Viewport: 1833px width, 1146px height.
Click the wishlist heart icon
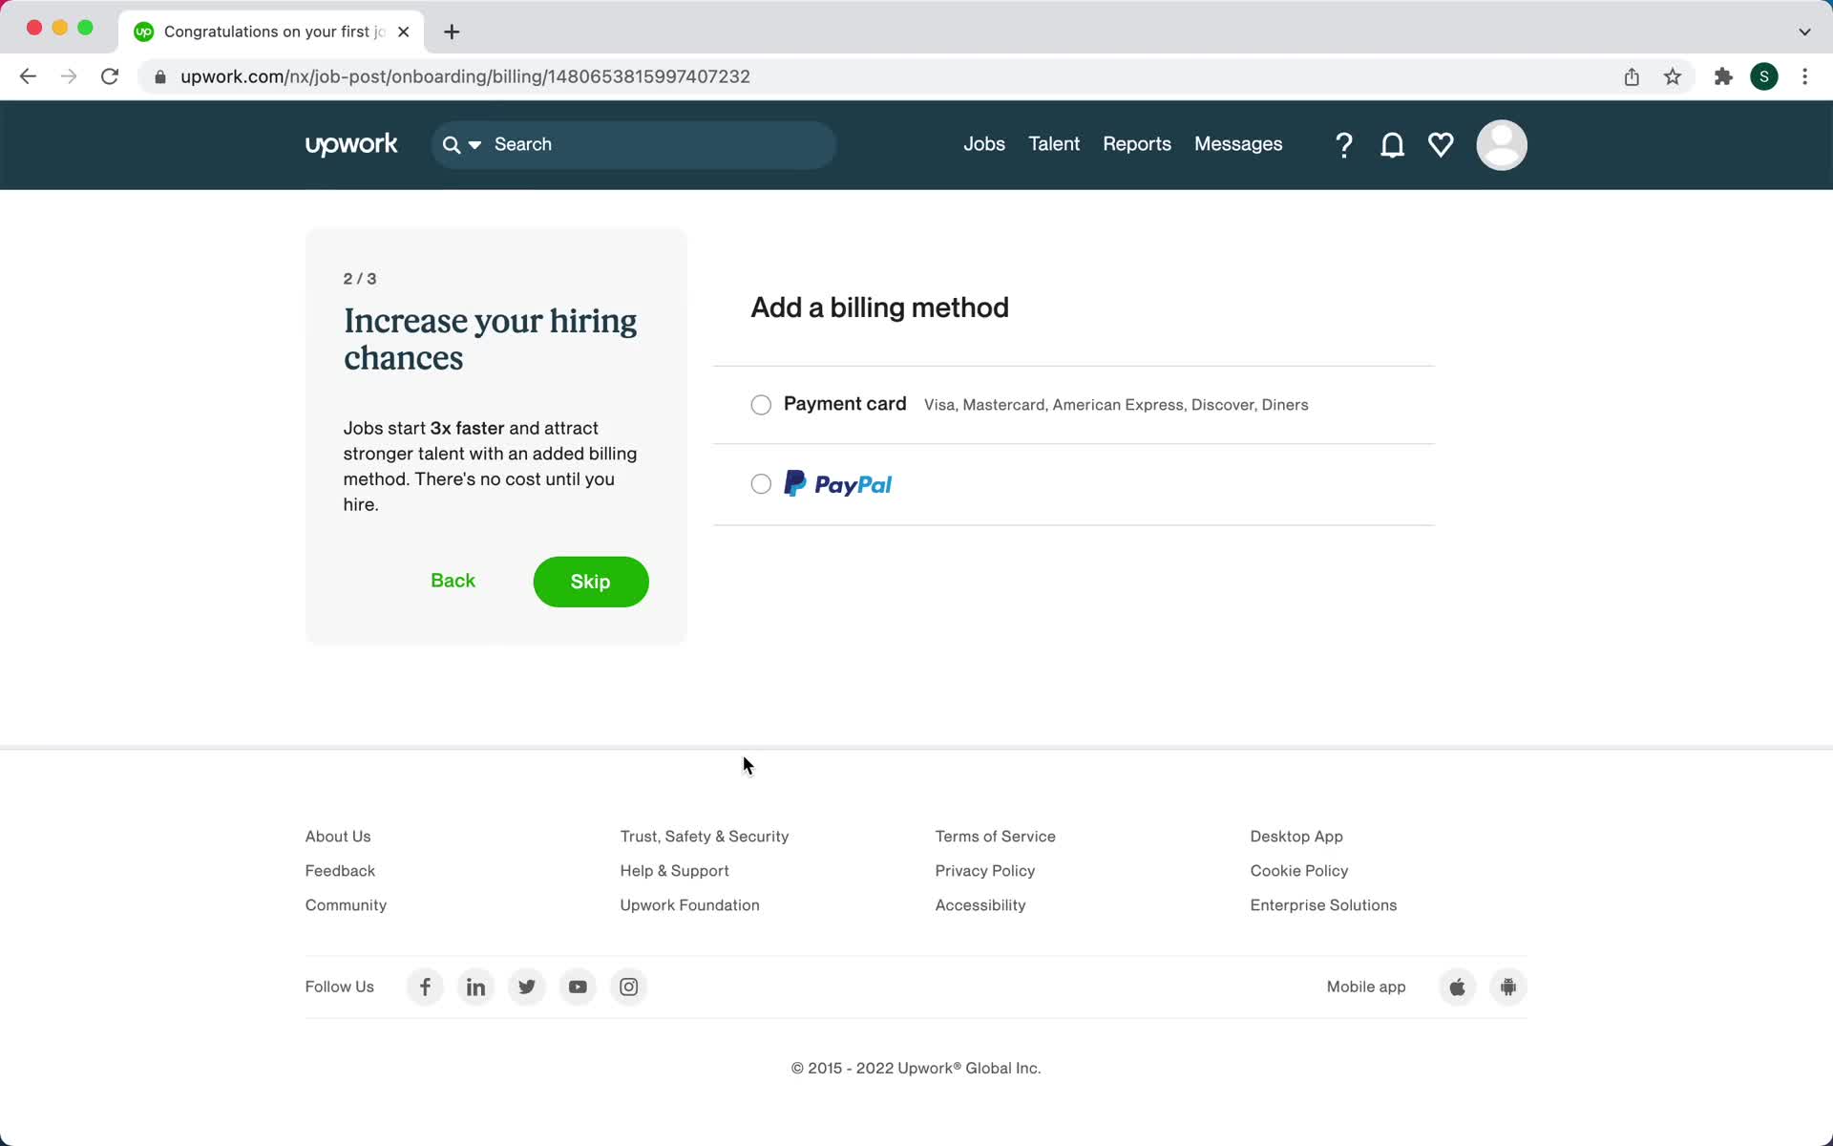coord(1440,144)
